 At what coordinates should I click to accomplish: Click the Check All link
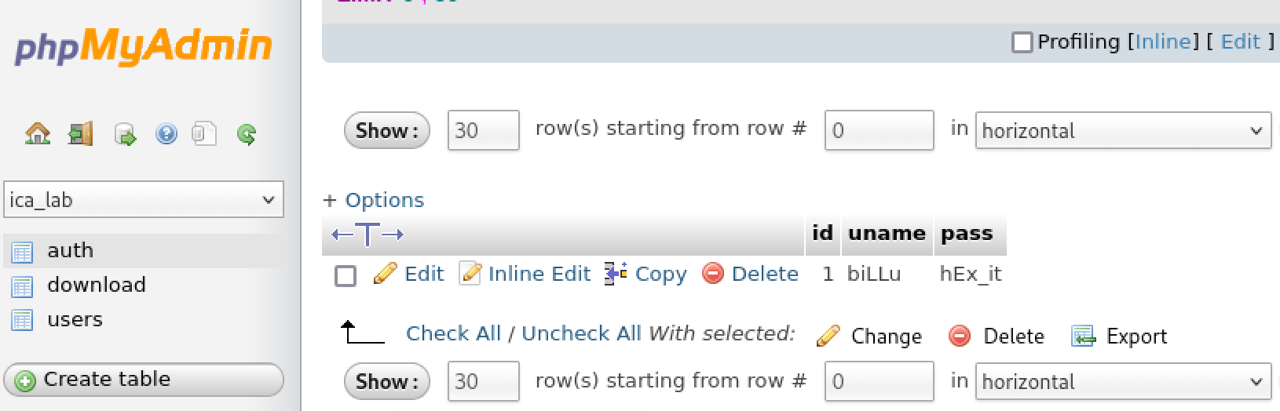pos(453,333)
